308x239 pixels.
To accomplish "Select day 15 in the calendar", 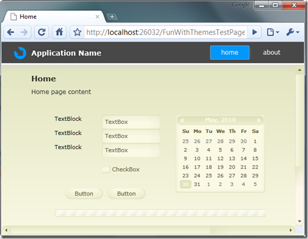I will pos(255,158).
